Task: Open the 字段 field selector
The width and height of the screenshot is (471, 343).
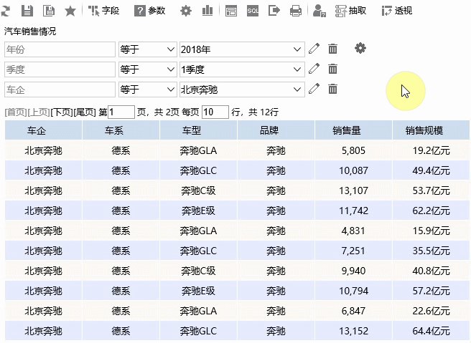Action: [103, 11]
